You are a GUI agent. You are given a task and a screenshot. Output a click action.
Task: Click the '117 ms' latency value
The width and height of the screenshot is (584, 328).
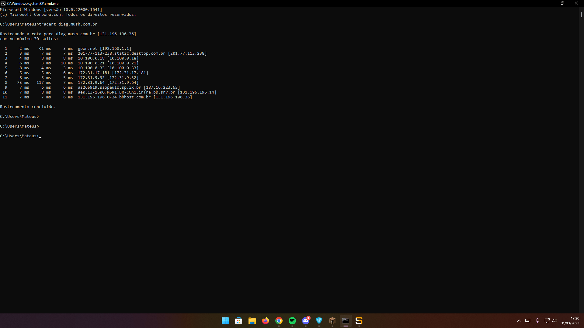pyautogui.click(x=44, y=82)
